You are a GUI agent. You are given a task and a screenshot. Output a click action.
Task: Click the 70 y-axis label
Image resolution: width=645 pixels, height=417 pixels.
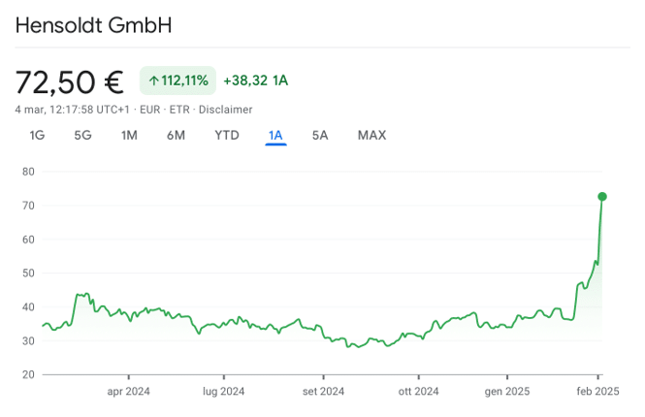coord(28,206)
